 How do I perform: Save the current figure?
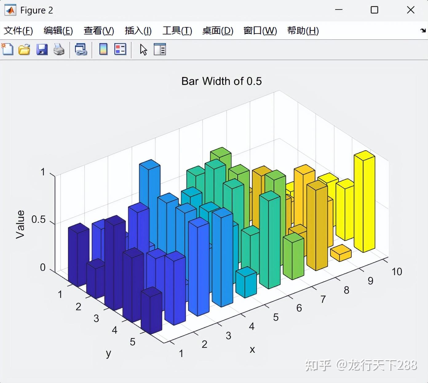click(42, 49)
